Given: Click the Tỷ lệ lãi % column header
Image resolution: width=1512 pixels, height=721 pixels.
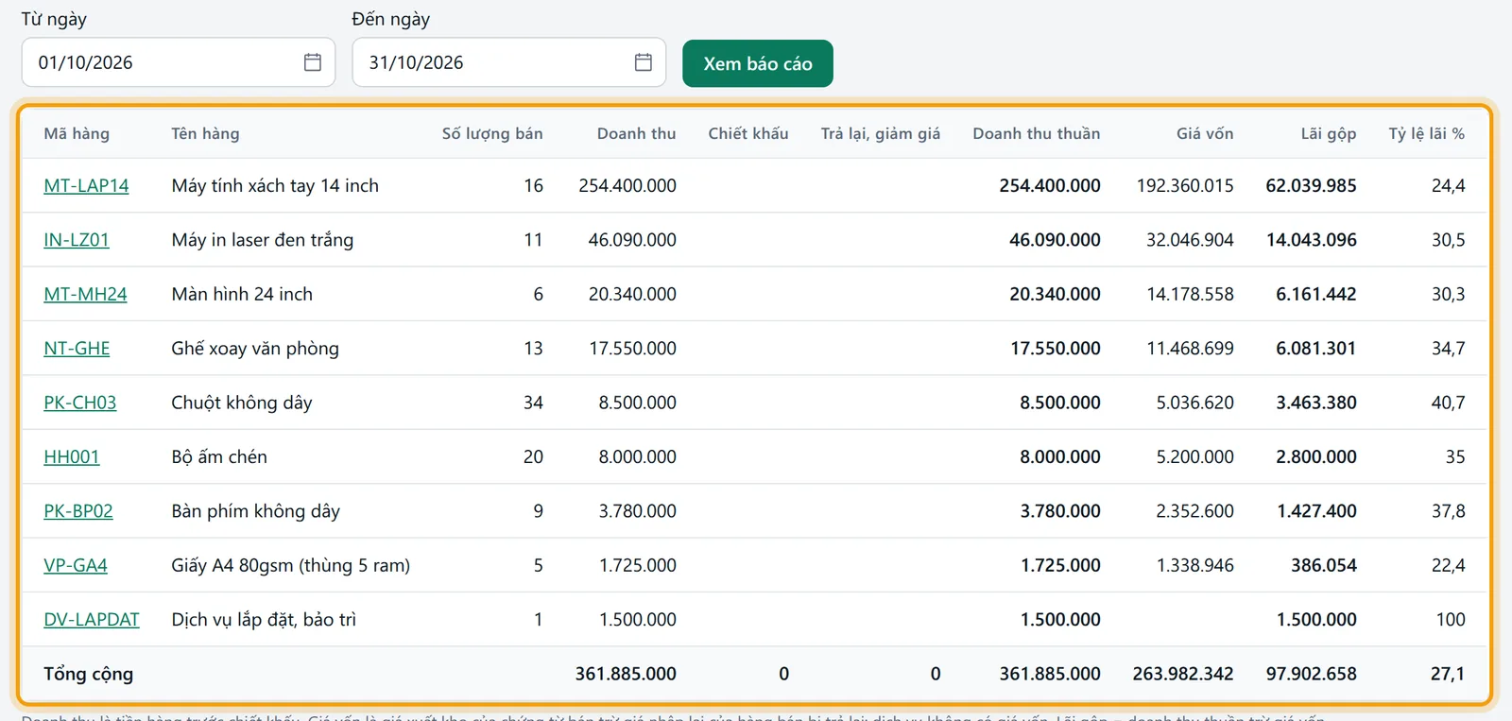Looking at the screenshot, I should coord(1427,134).
